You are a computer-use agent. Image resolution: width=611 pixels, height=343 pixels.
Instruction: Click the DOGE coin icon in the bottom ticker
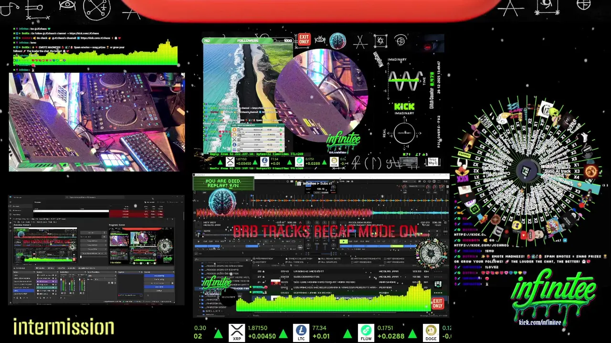coord(431,332)
